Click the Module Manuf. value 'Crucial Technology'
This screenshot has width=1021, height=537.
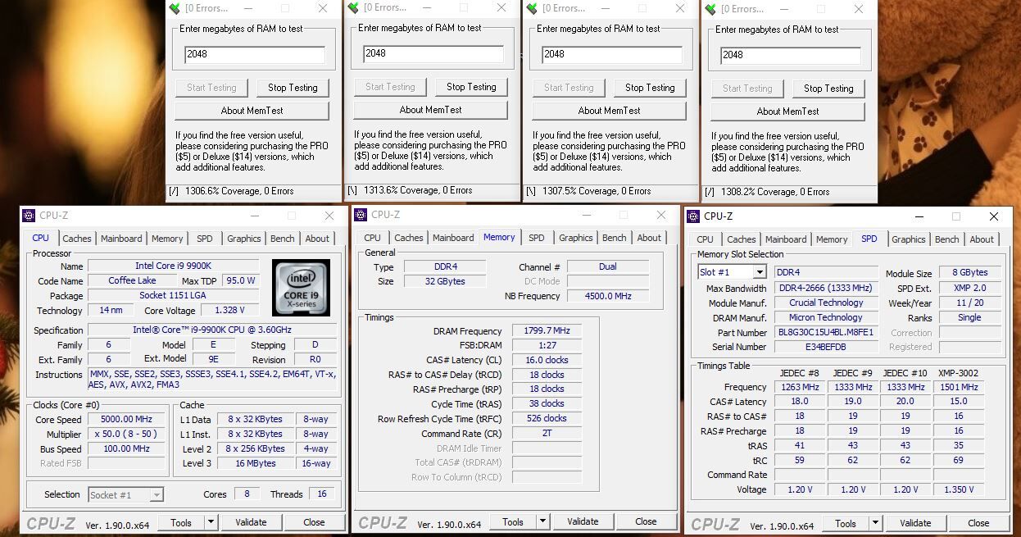pyautogui.click(x=826, y=303)
